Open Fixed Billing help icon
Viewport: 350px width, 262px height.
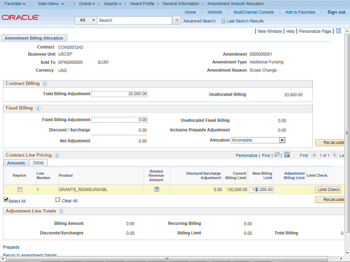coord(38,108)
